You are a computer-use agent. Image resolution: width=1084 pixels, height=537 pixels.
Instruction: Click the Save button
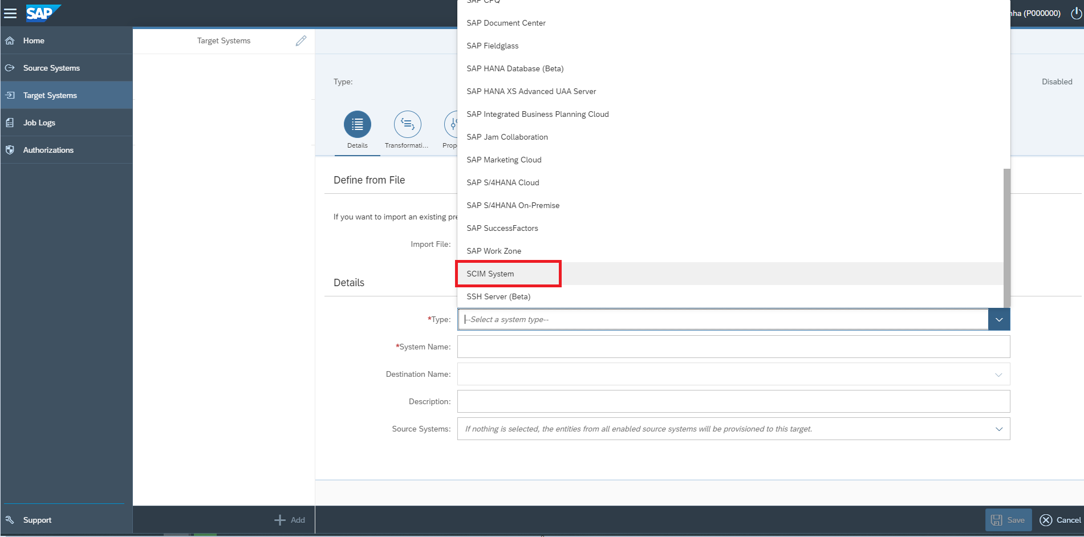pyautogui.click(x=1008, y=520)
